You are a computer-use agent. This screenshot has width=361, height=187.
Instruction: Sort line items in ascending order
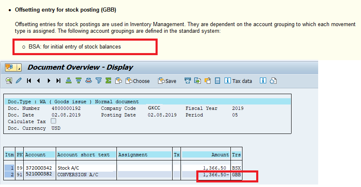pyautogui.click(x=68, y=81)
